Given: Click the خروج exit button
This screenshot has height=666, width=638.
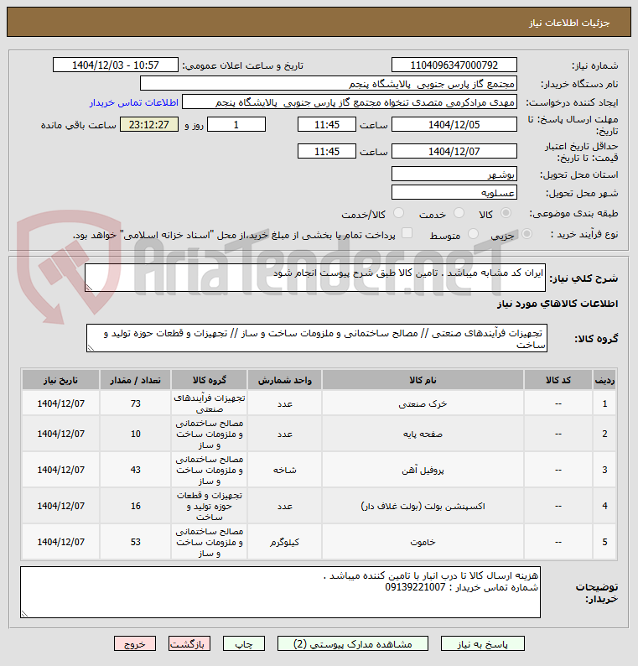Looking at the screenshot, I should coord(135,644).
